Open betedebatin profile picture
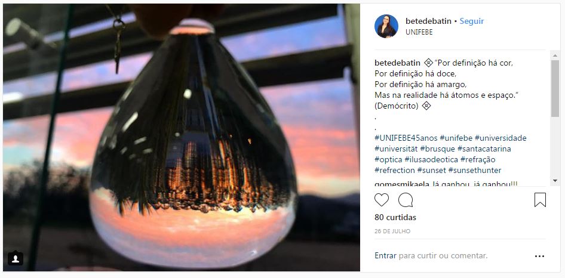 pyautogui.click(x=386, y=26)
